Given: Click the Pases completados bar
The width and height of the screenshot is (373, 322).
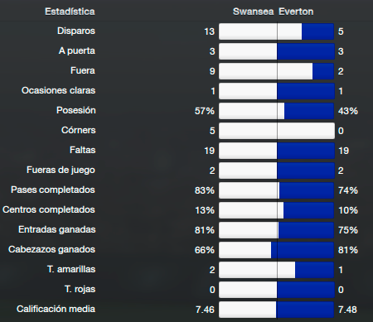Looking at the screenshot, I should [x=277, y=190].
